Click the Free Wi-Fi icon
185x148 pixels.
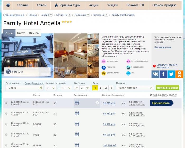click(104, 67)
